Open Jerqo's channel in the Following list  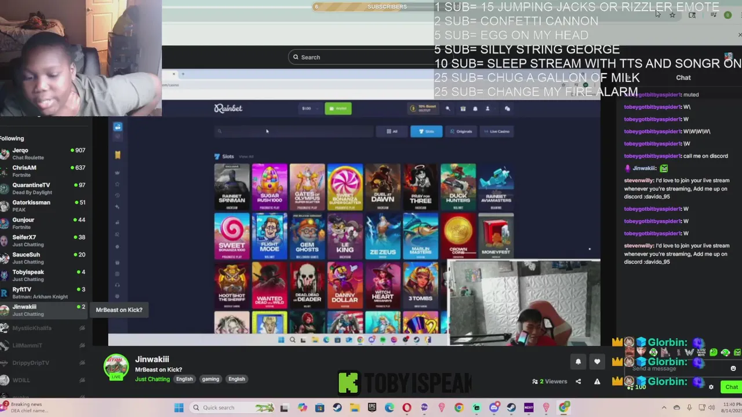(43, 153)
